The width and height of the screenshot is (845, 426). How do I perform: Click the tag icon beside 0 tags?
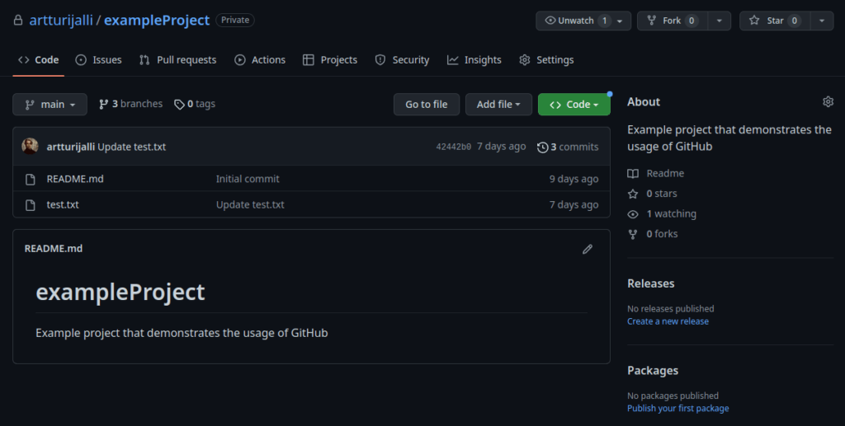click(179, 105)
